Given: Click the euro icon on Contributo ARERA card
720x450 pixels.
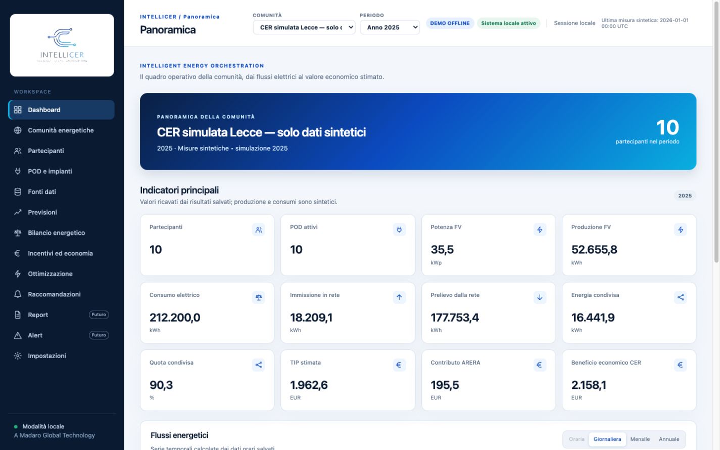Looking at the screenshot, I should (540, 365).
